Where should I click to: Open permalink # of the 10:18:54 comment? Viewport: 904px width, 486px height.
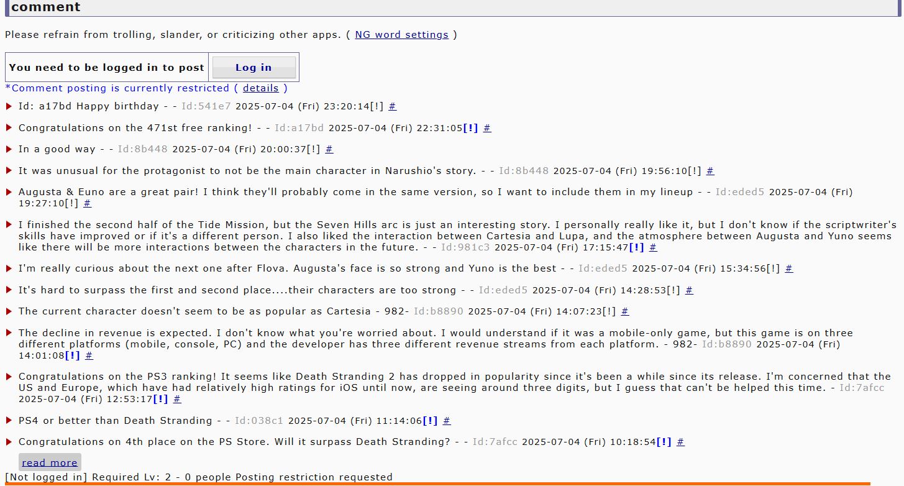pyautogui.click(x=680, y=442)
